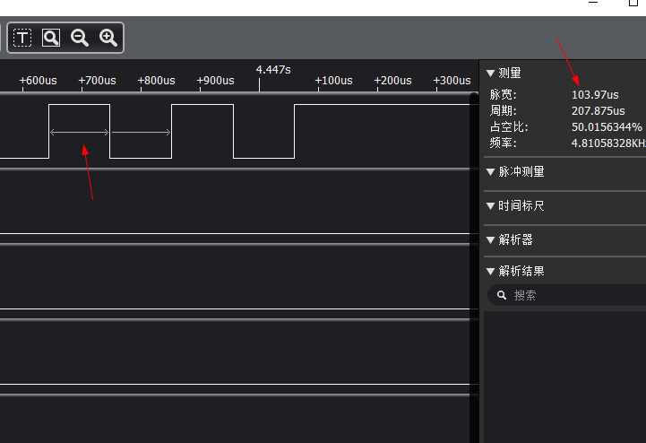Click the +300us ruler tick label
The width and height of the screenshot is (646, 443).
click(452, 81)
